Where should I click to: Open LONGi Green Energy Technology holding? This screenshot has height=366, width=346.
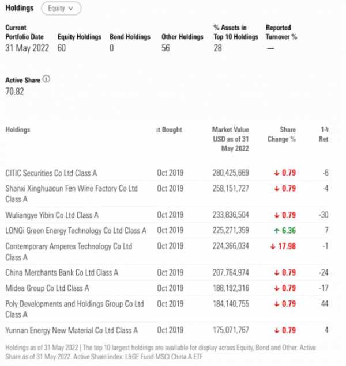click(x=76, y=231)
